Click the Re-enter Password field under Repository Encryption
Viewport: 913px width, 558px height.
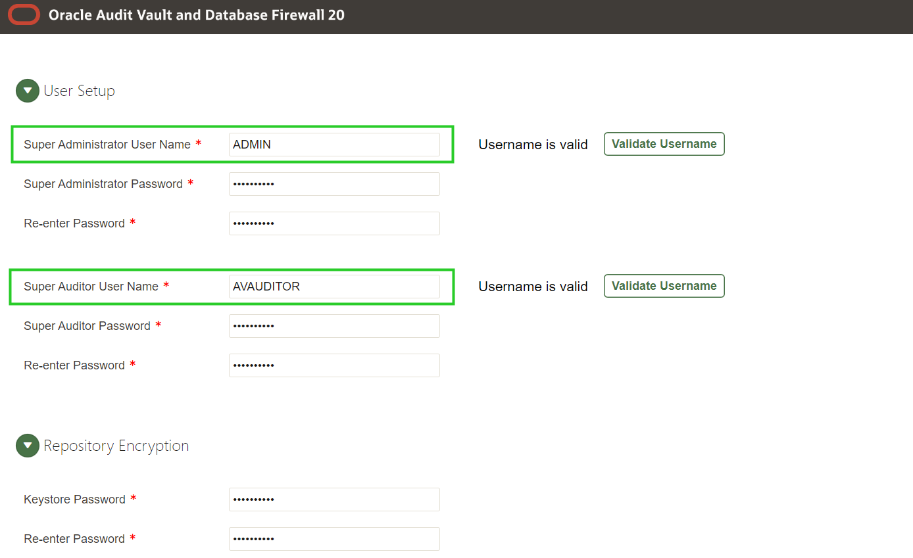click(334, 538)
